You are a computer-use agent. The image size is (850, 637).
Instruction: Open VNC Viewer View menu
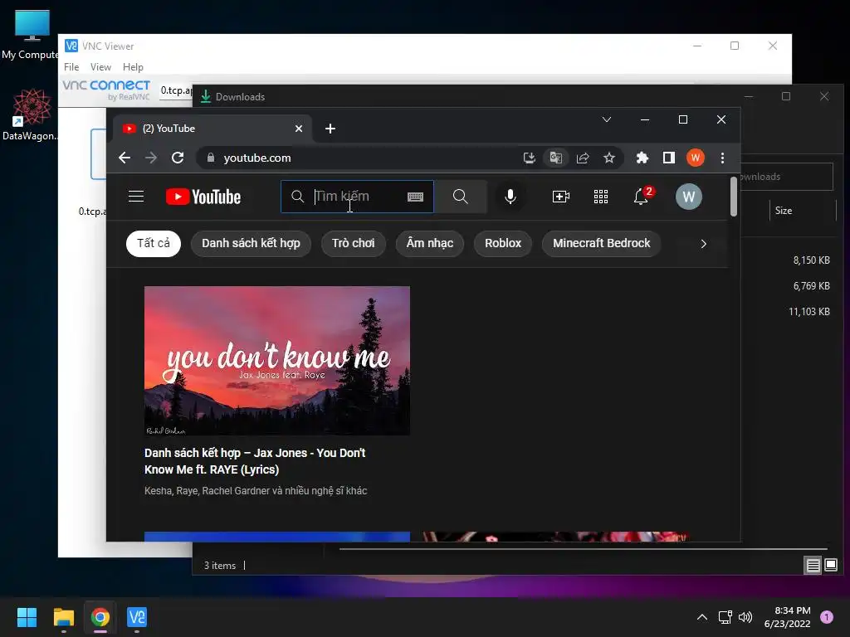(x=100, y=67)
